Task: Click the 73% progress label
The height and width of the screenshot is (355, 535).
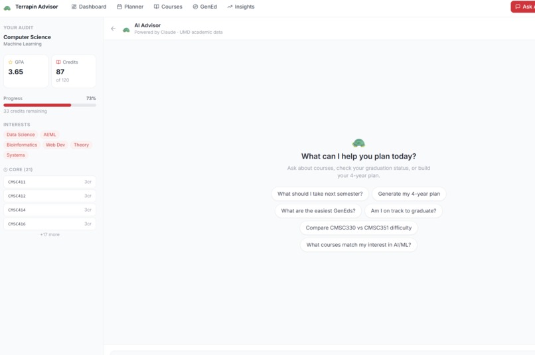Action: tap(91, 99)
